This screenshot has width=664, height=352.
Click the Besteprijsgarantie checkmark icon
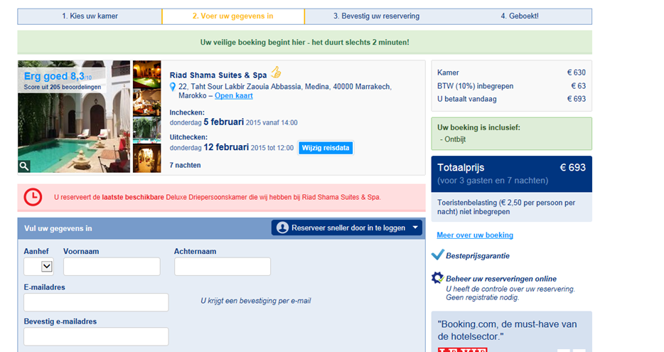point(437,255)
